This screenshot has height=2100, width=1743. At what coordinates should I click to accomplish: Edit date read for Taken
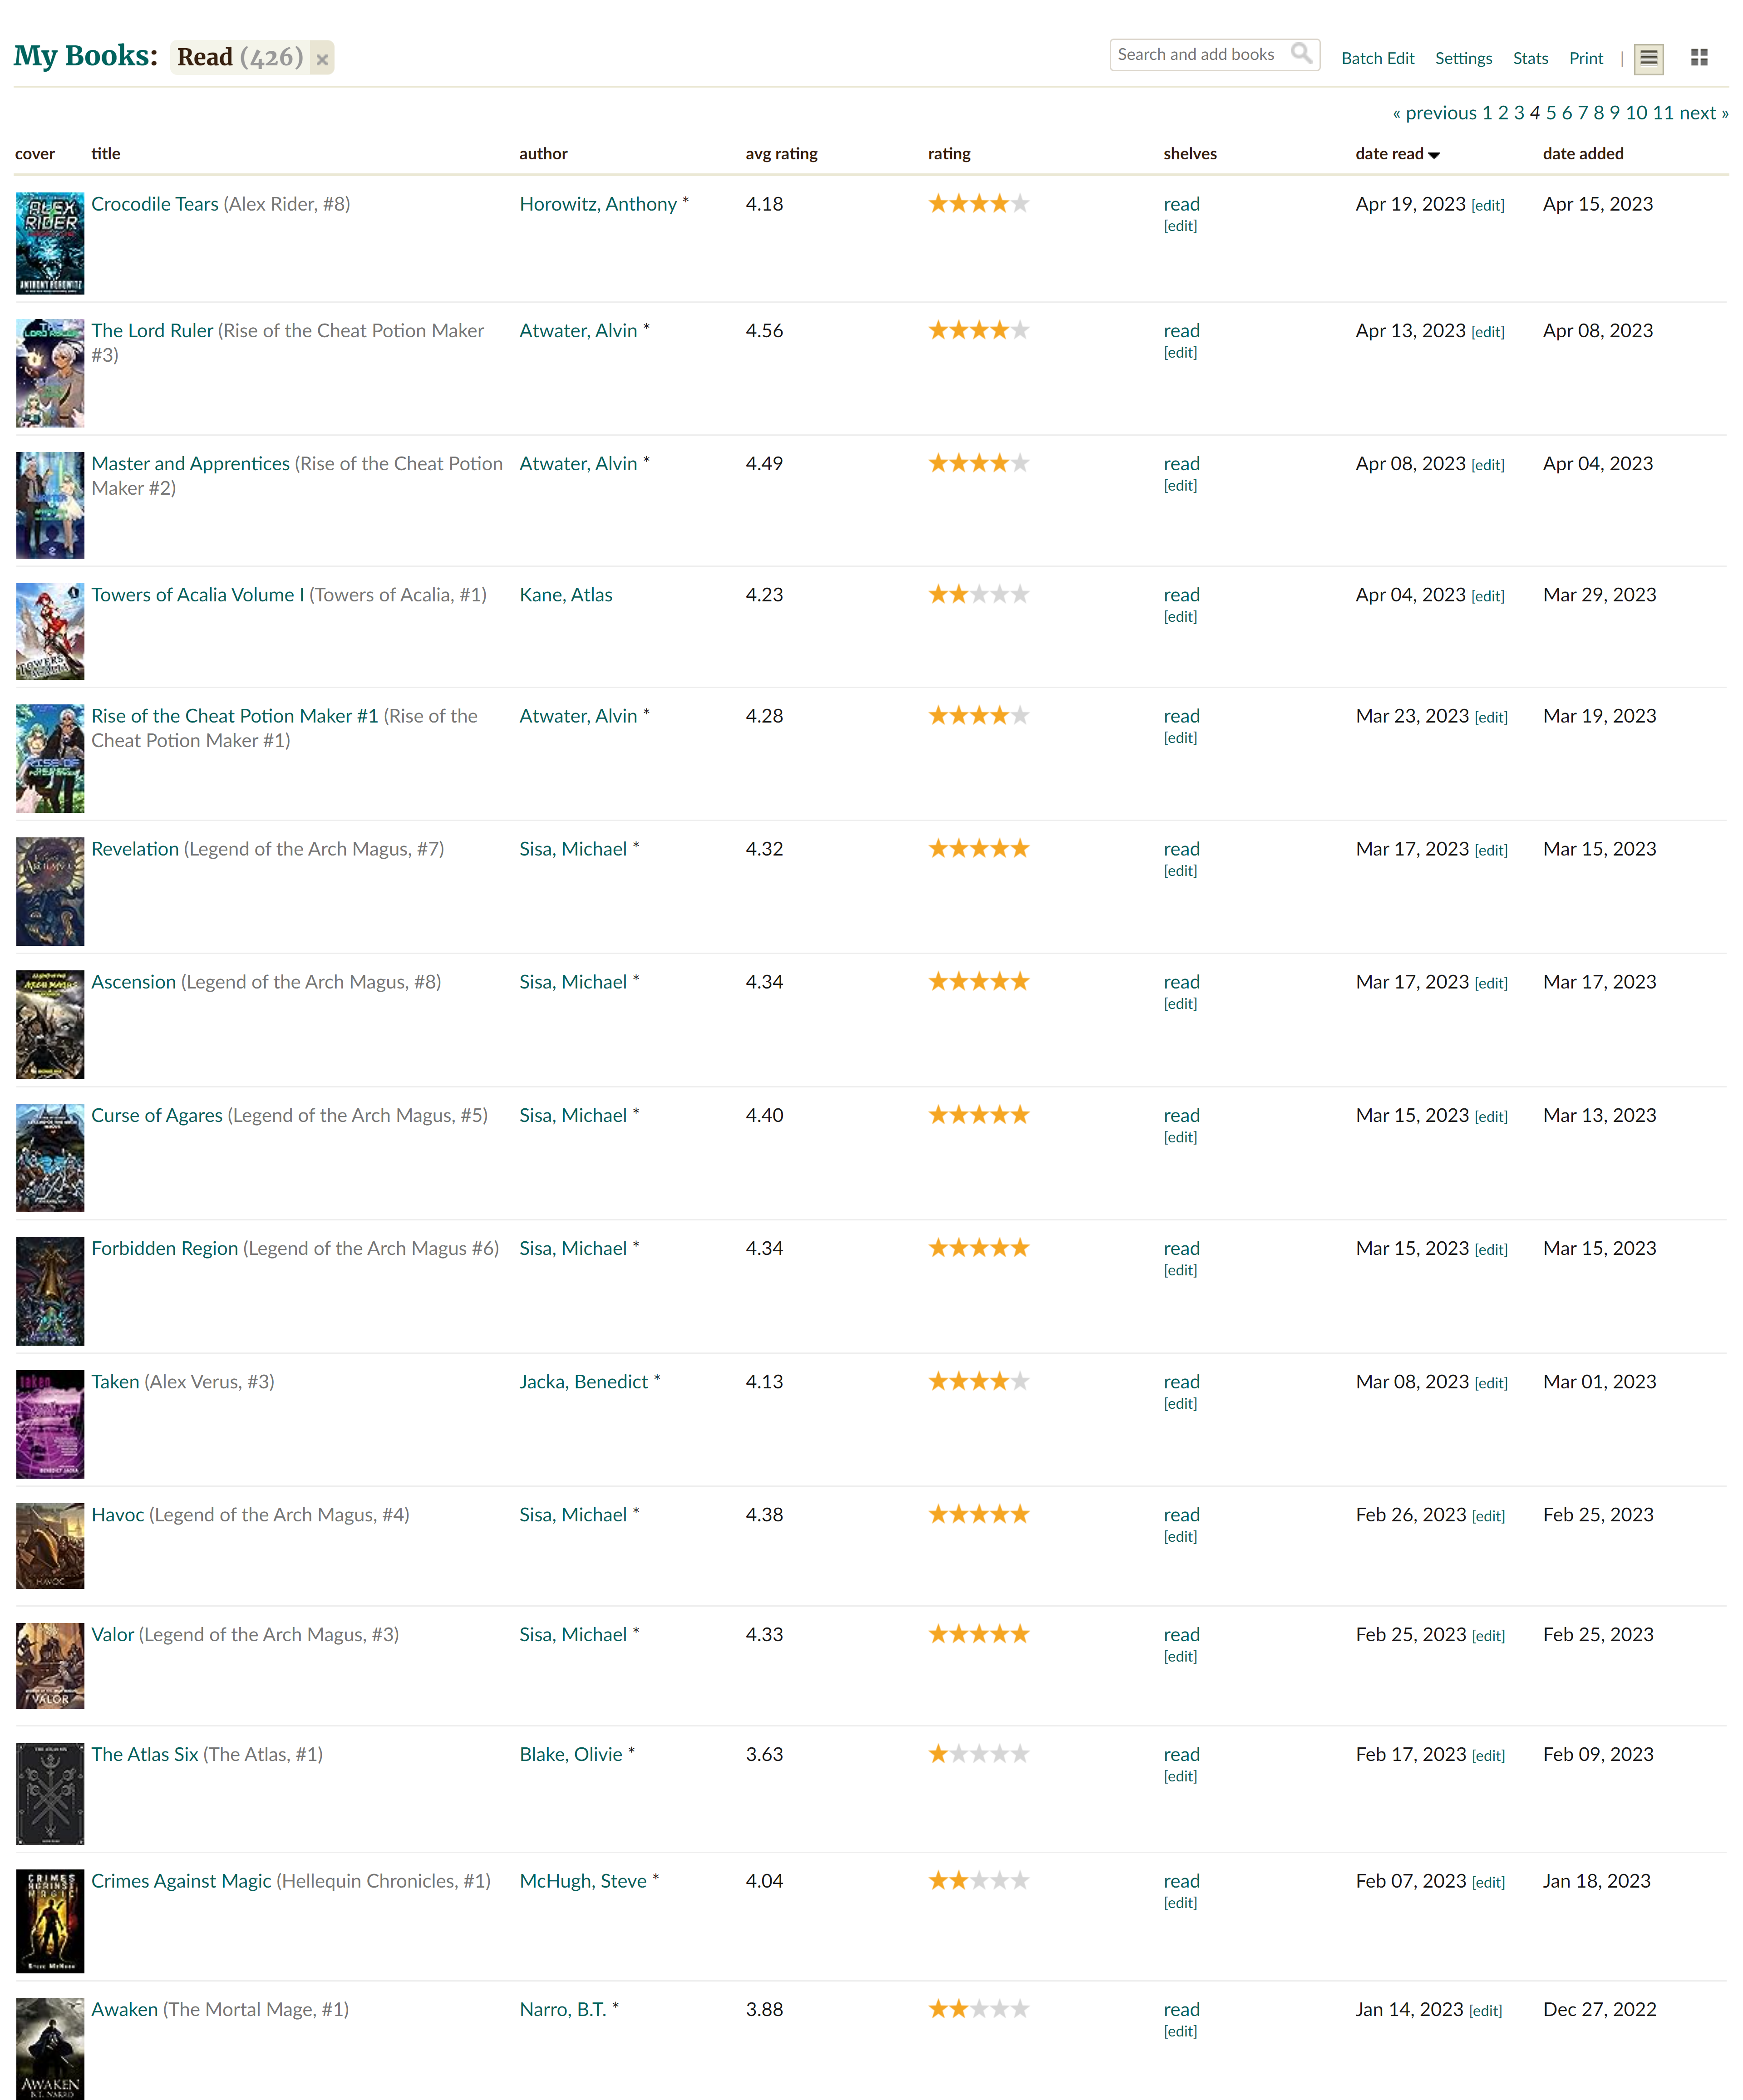[x=1490, y=1383]
